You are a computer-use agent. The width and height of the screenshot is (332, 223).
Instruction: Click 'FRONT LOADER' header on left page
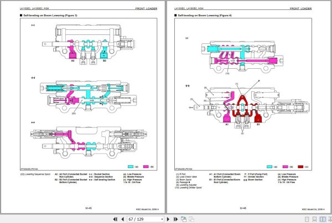click(146, 8)
